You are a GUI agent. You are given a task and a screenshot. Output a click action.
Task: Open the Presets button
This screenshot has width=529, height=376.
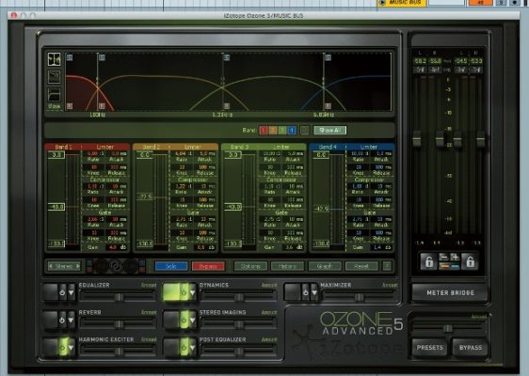(x=430, y=348)
